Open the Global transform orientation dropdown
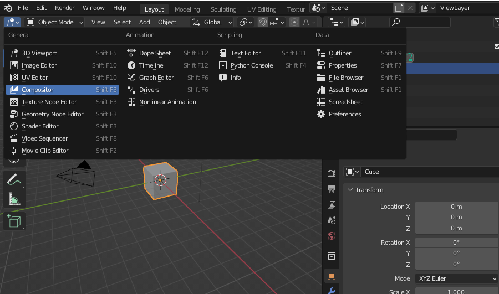The width and height of the screenshot is (499, 294). click(212, 22)
